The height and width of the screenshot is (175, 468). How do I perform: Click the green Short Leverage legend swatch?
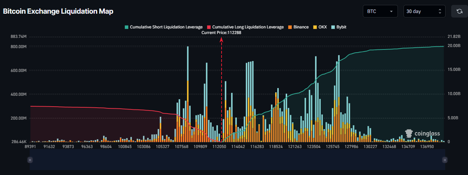pos(127,27)
